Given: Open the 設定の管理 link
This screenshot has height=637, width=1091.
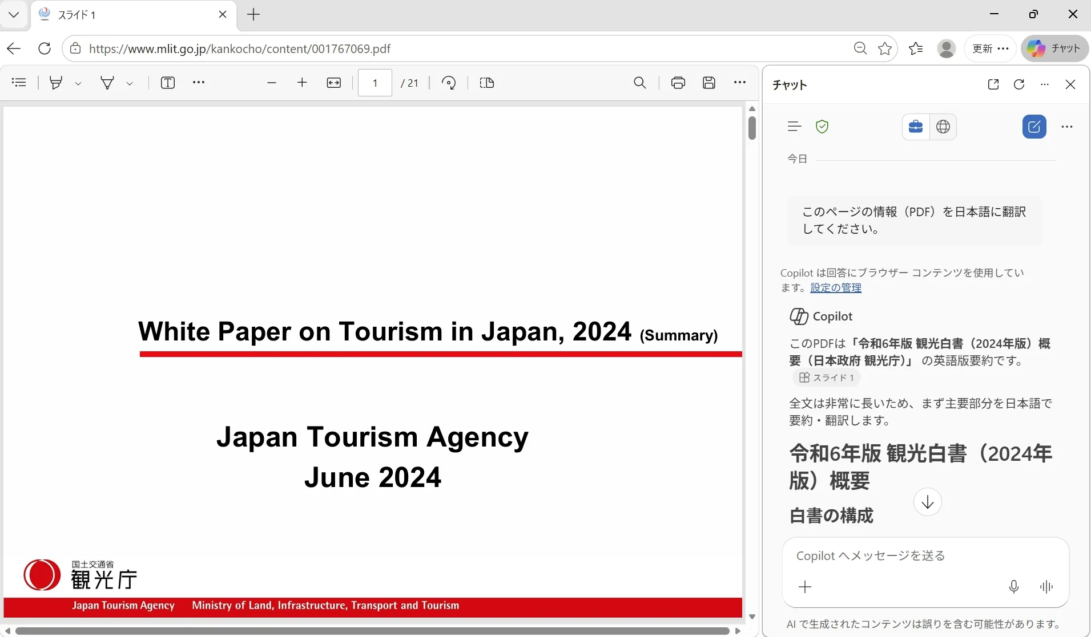Looking at the screenshot, I should click(x=836, y=288).
